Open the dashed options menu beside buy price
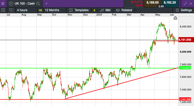 pyautogui.click(x=180, y=3)
